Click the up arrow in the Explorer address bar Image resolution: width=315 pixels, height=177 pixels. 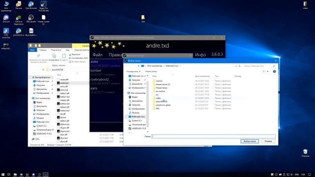coord(43,70)
